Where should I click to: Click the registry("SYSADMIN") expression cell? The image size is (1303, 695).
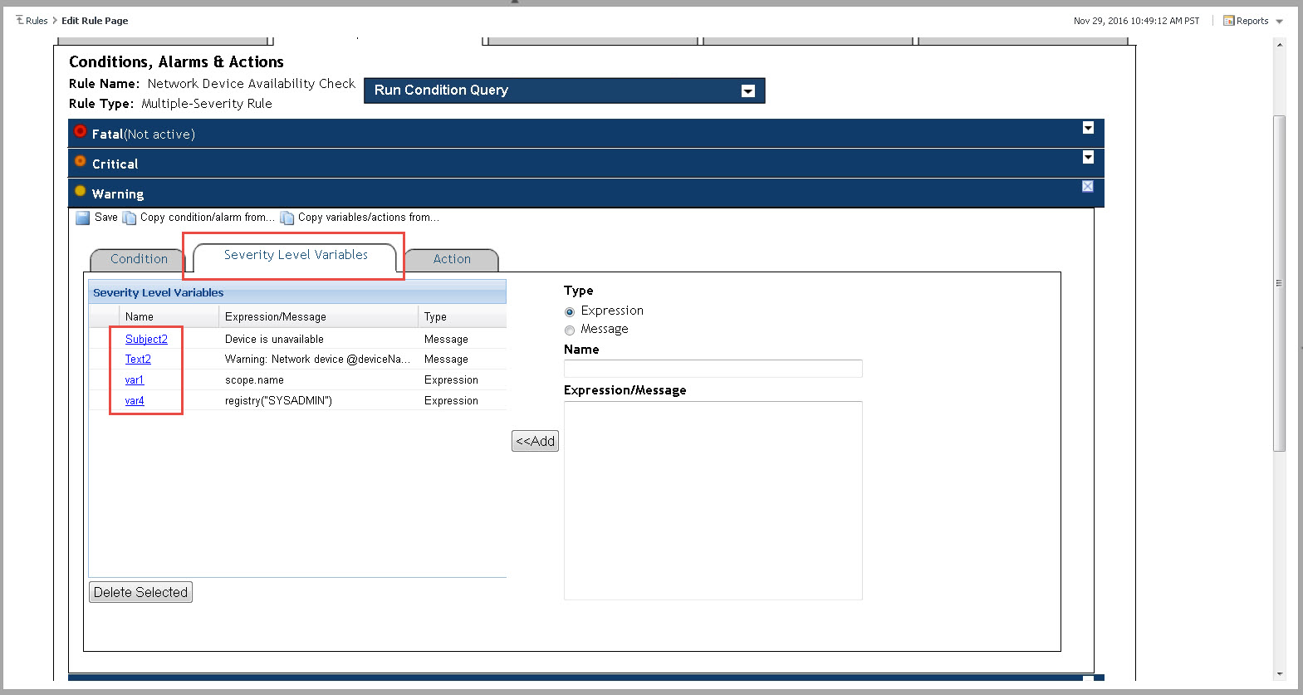point(278,401)
